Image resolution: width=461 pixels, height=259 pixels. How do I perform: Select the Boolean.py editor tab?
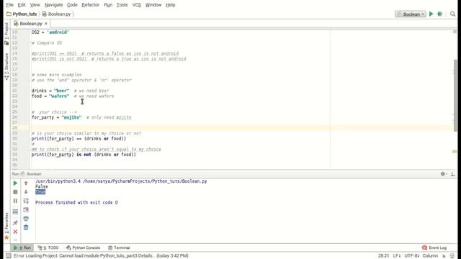(30, 24)
